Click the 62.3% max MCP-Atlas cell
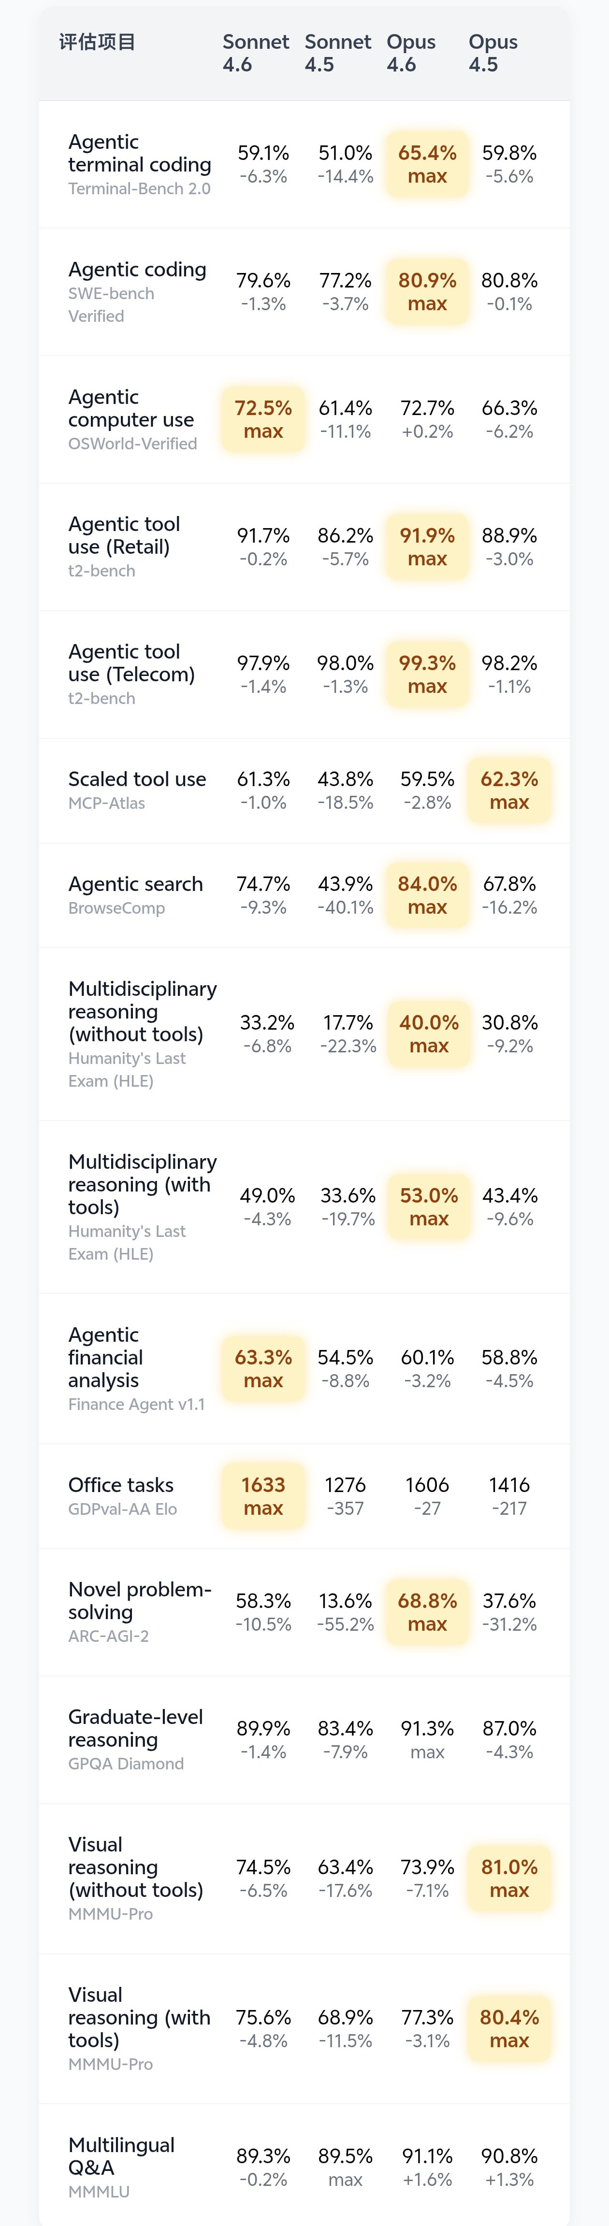Screen dimensions: 609x2226 tap(509, 790)
